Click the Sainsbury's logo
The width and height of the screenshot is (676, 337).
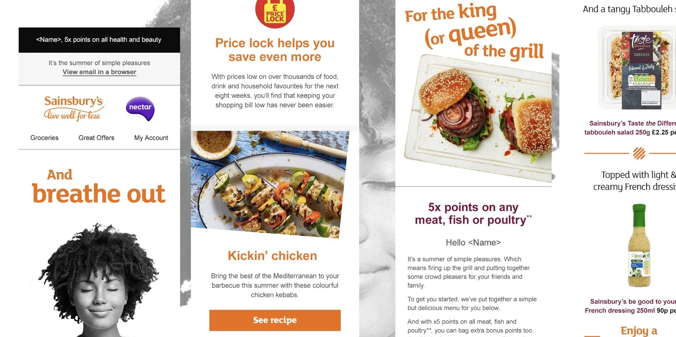74,108
